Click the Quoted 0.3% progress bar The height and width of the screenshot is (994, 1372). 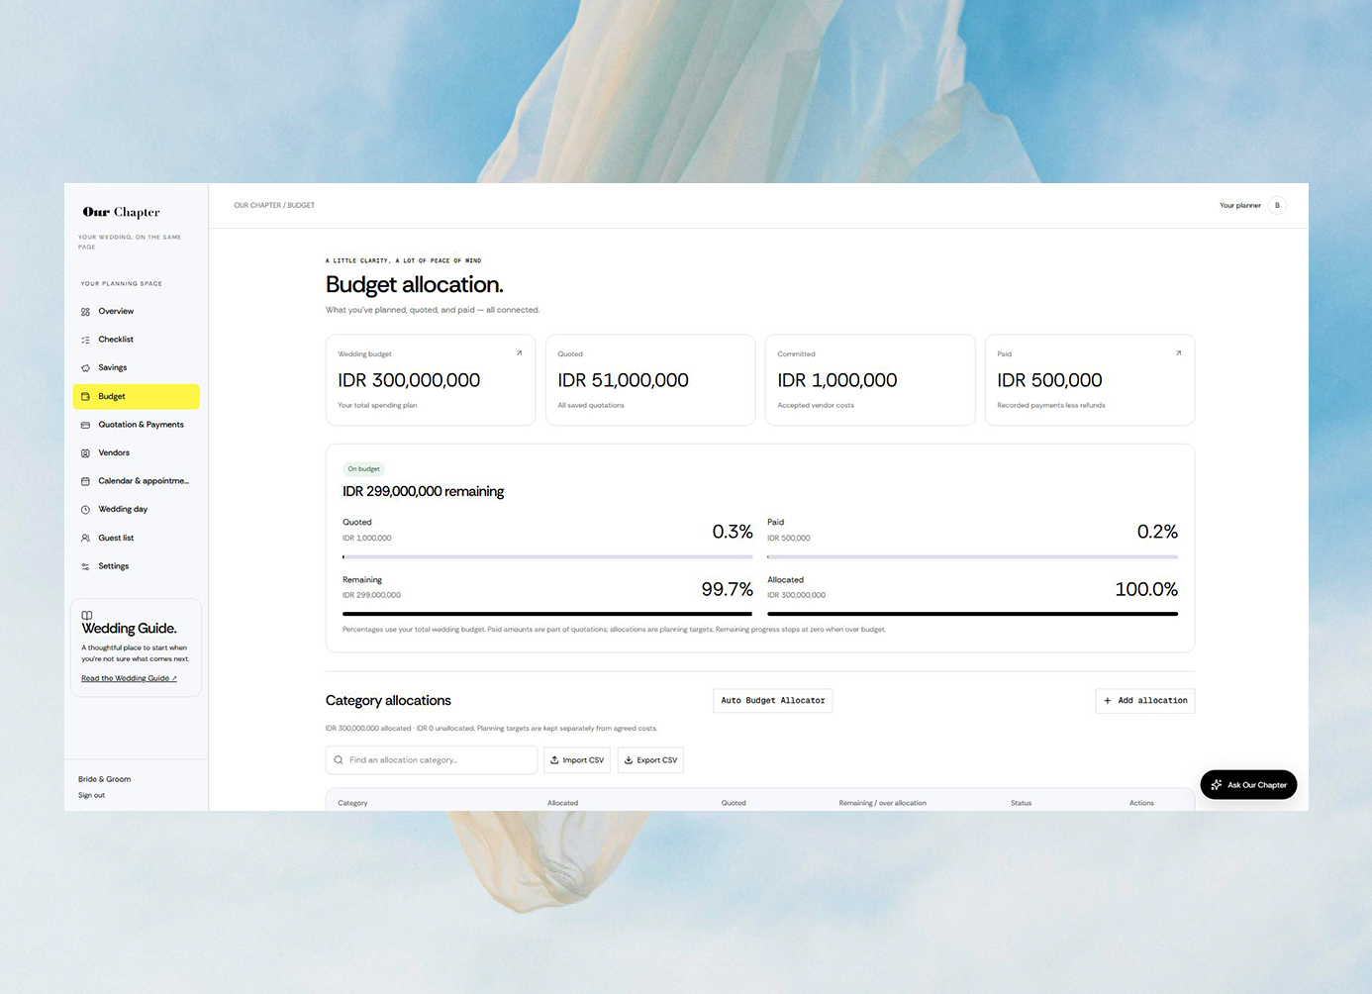(547, 557)
